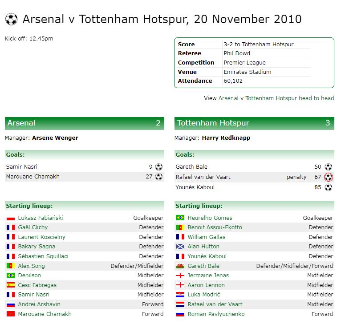
Task: Click the goal ball icon next to Samir Nasri's 9th minute goal
Action: (159, 167)
